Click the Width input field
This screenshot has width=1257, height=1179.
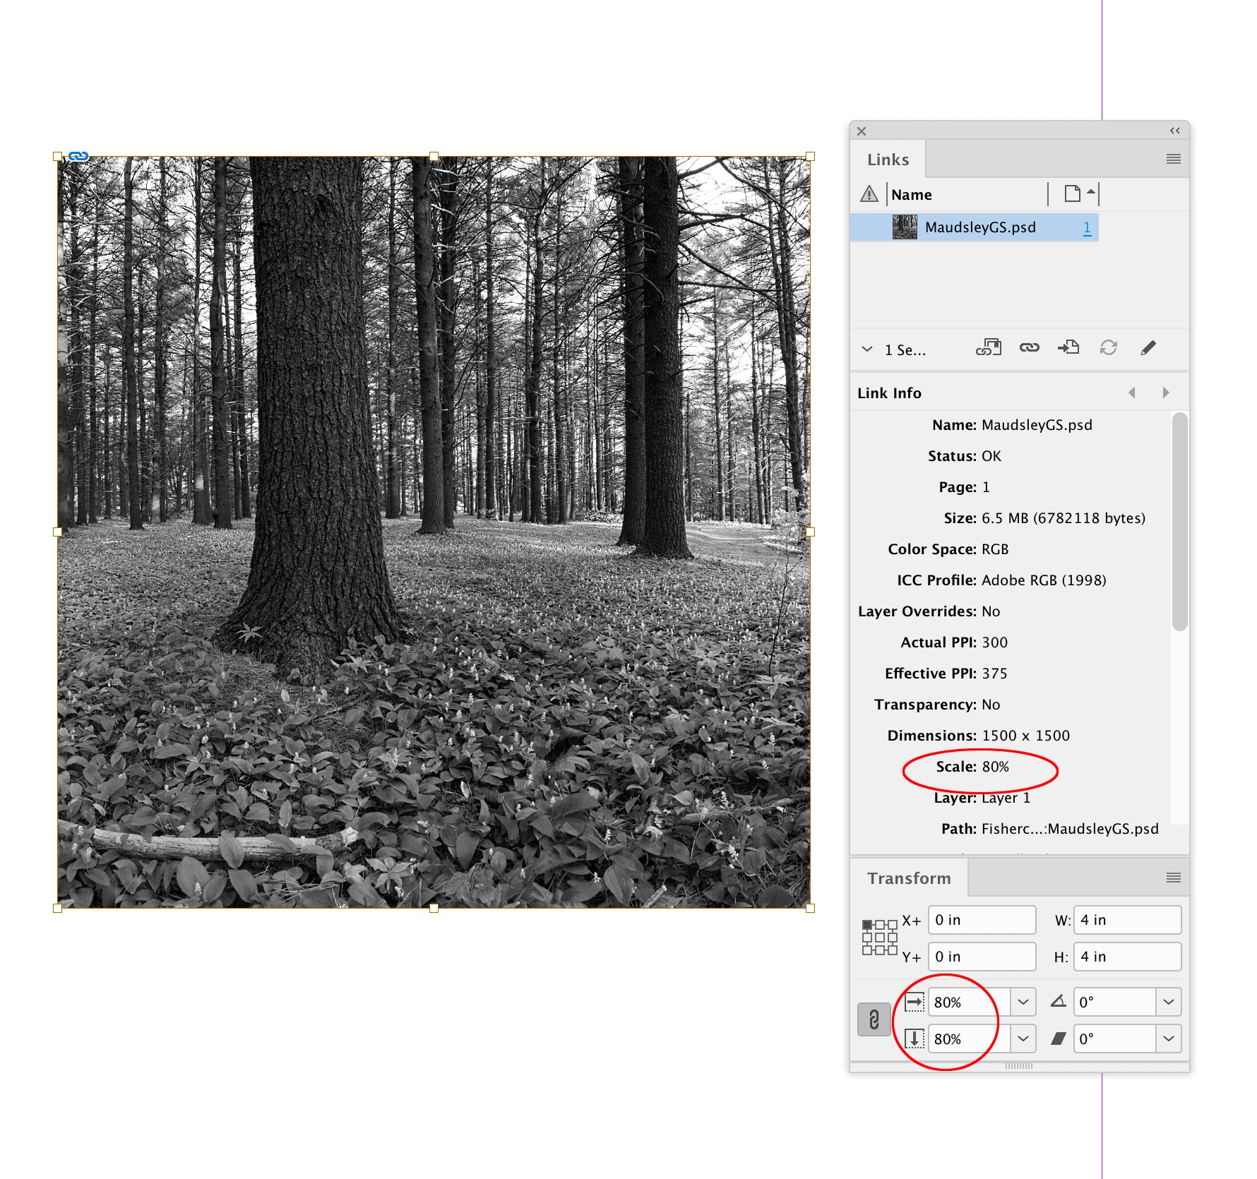click(x=1127, y=920)
